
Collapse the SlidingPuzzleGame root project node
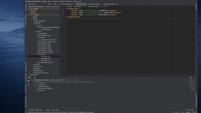pyautogui.click(x=28, y=7)
